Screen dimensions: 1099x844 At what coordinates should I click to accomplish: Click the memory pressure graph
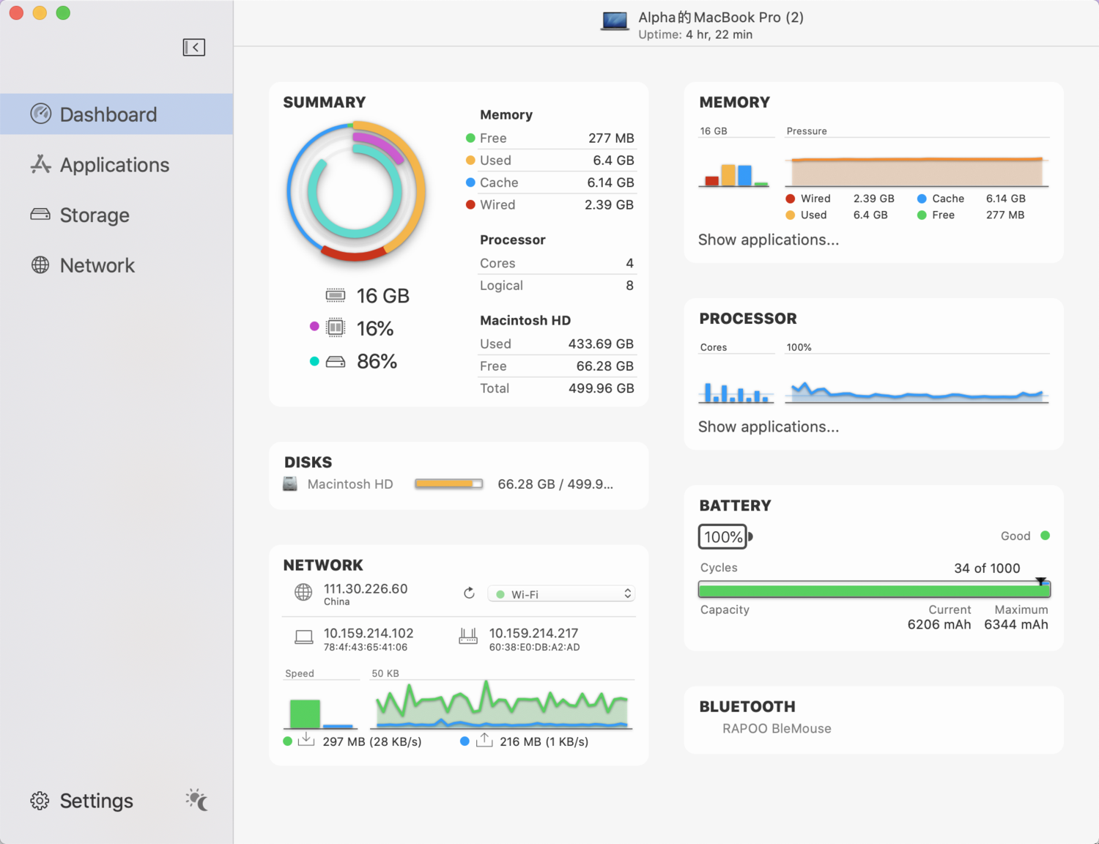[917, 171]
